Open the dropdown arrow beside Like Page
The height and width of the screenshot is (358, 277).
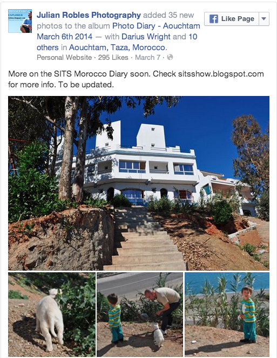coord(264,19)
